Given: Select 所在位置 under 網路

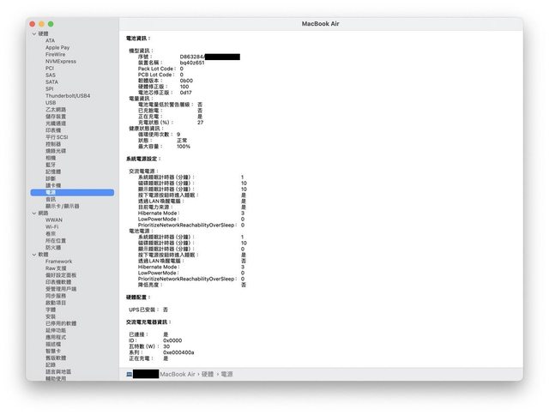Looking at the screenshot, I should point(56,241).
